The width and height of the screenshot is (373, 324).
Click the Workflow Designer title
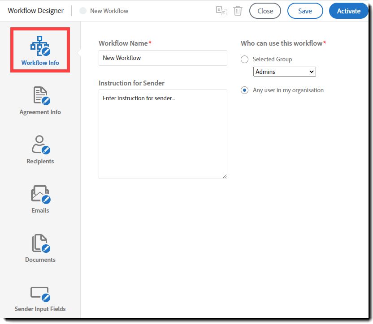[x=36, y=11]
